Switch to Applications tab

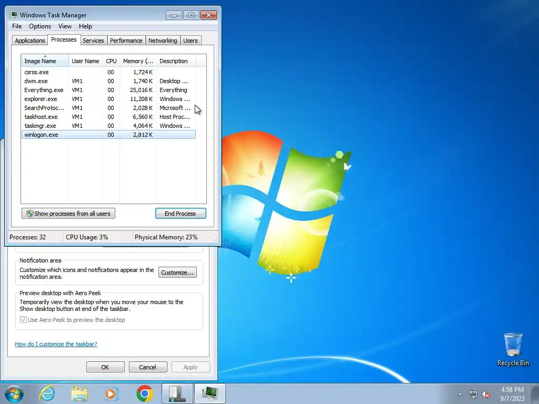click(x=29, y=41)
